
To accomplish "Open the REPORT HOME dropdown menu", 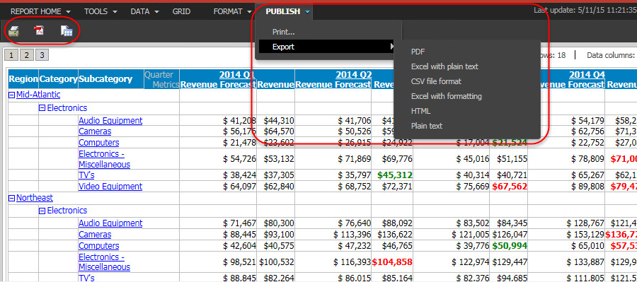I will point(40,12).
